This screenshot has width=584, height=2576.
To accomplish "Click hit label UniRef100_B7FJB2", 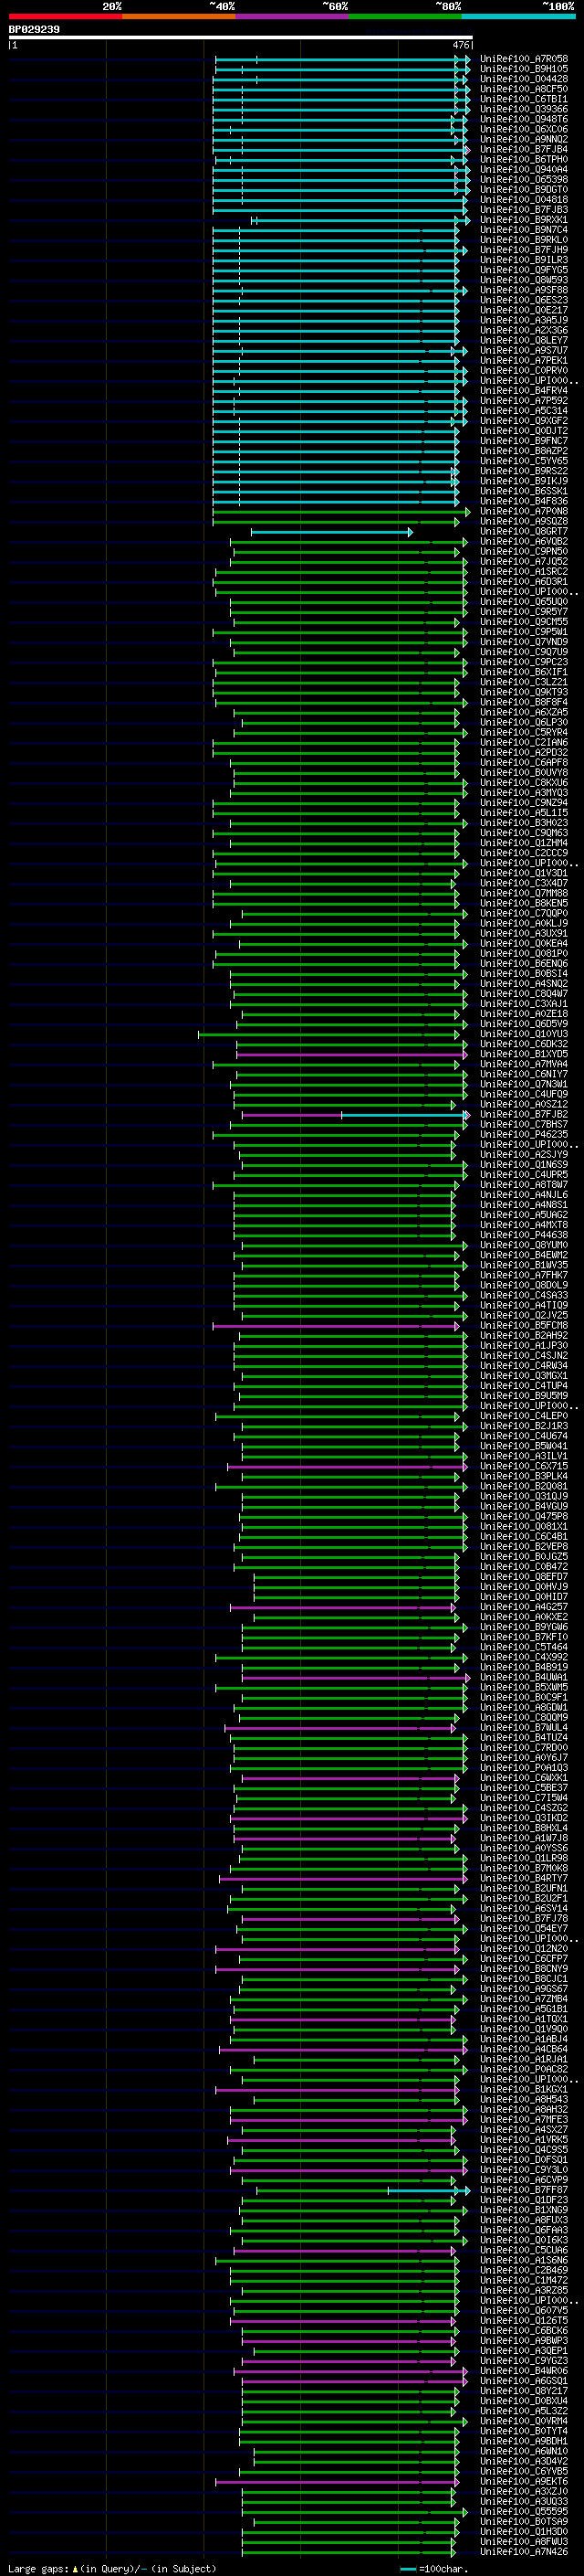I will (524, 1114).
